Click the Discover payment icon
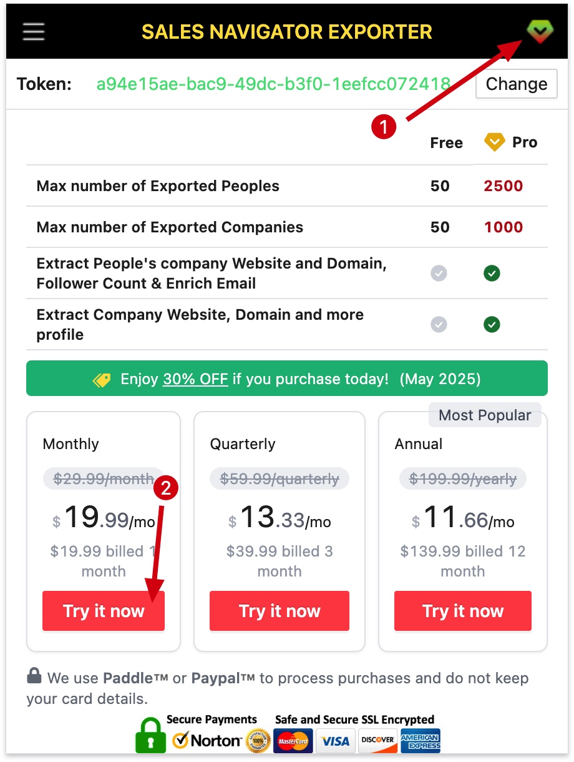The height and width of the screenshot is (762, 574). point(377,741)
